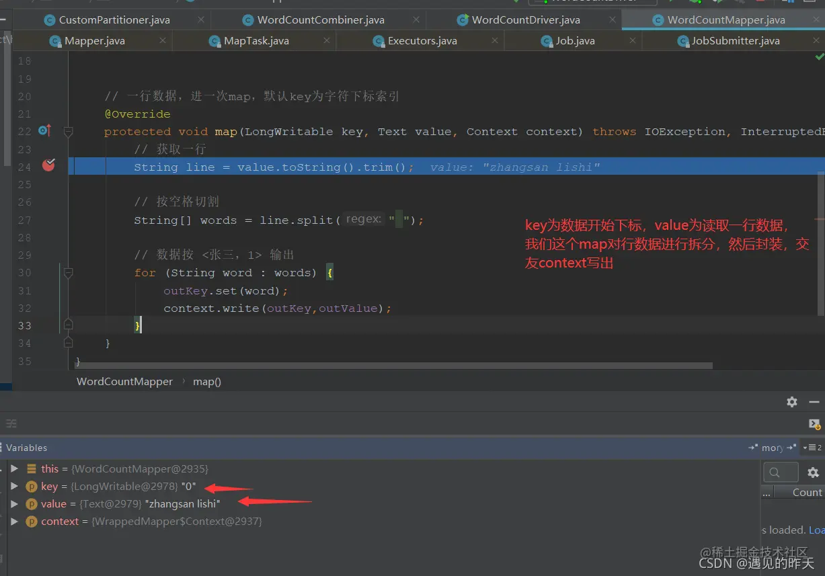
Task: Close the Executors.java tab
Action: (494, 41)
